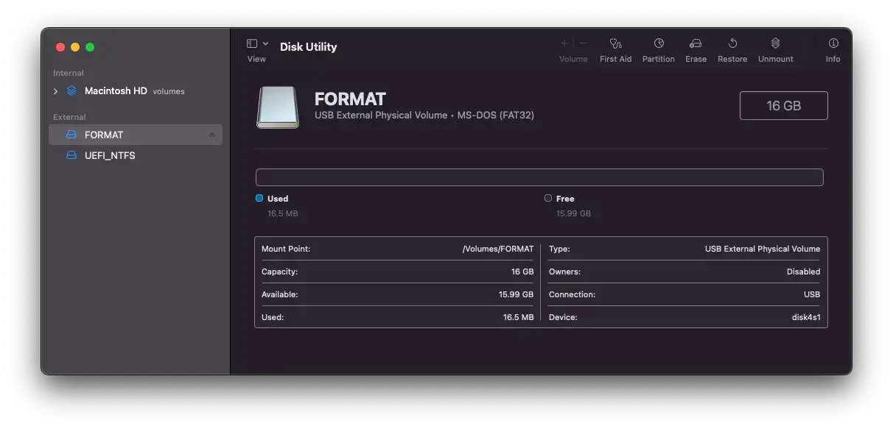Click the UEFI_NTFS drive icon
The height and width of the screenshot is (429, 893).
point(71,155)
